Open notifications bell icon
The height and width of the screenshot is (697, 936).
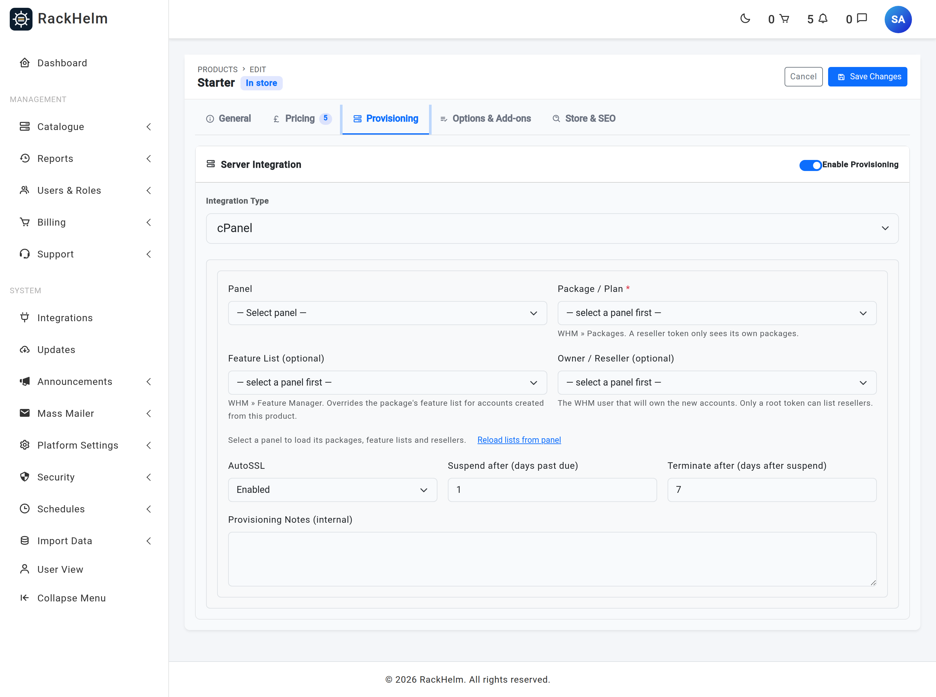(x=823, y=19)
